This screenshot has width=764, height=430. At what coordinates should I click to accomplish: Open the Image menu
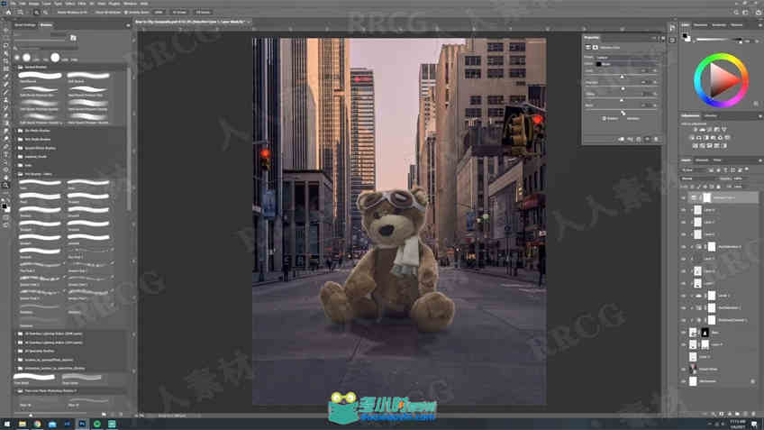click(33, 4)
